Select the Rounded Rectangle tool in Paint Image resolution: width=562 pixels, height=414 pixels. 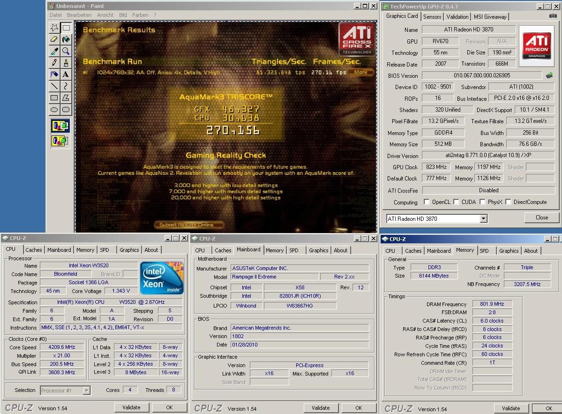point(66,110)
